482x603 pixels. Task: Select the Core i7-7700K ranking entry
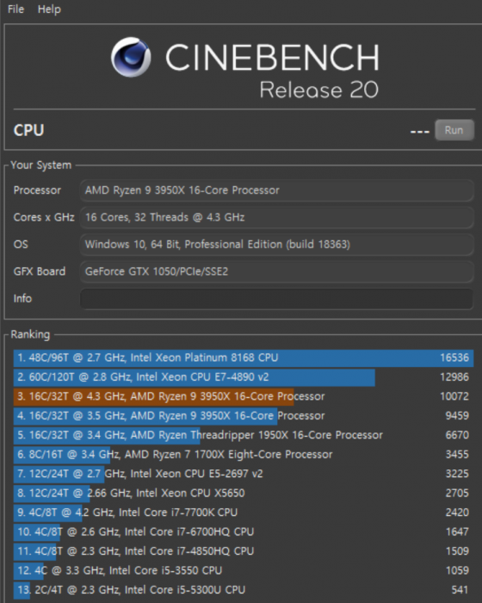coord(244,513)
